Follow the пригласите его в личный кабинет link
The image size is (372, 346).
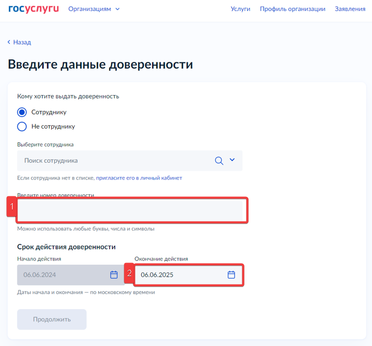139,178
